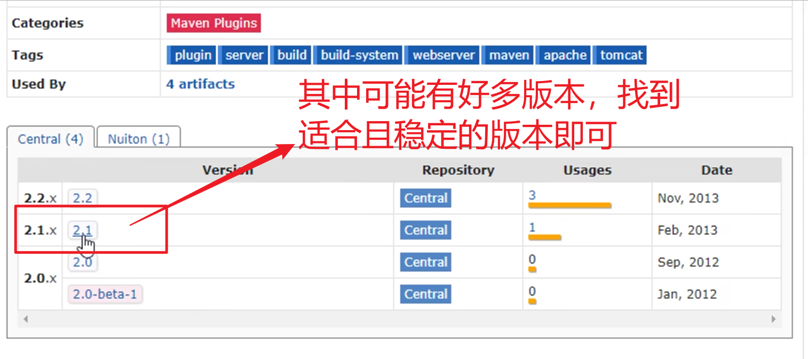The width and height of the screenshot is (808, 359).
Task: Click the 2.1.x version group label
Action: (x=40, y=230)
